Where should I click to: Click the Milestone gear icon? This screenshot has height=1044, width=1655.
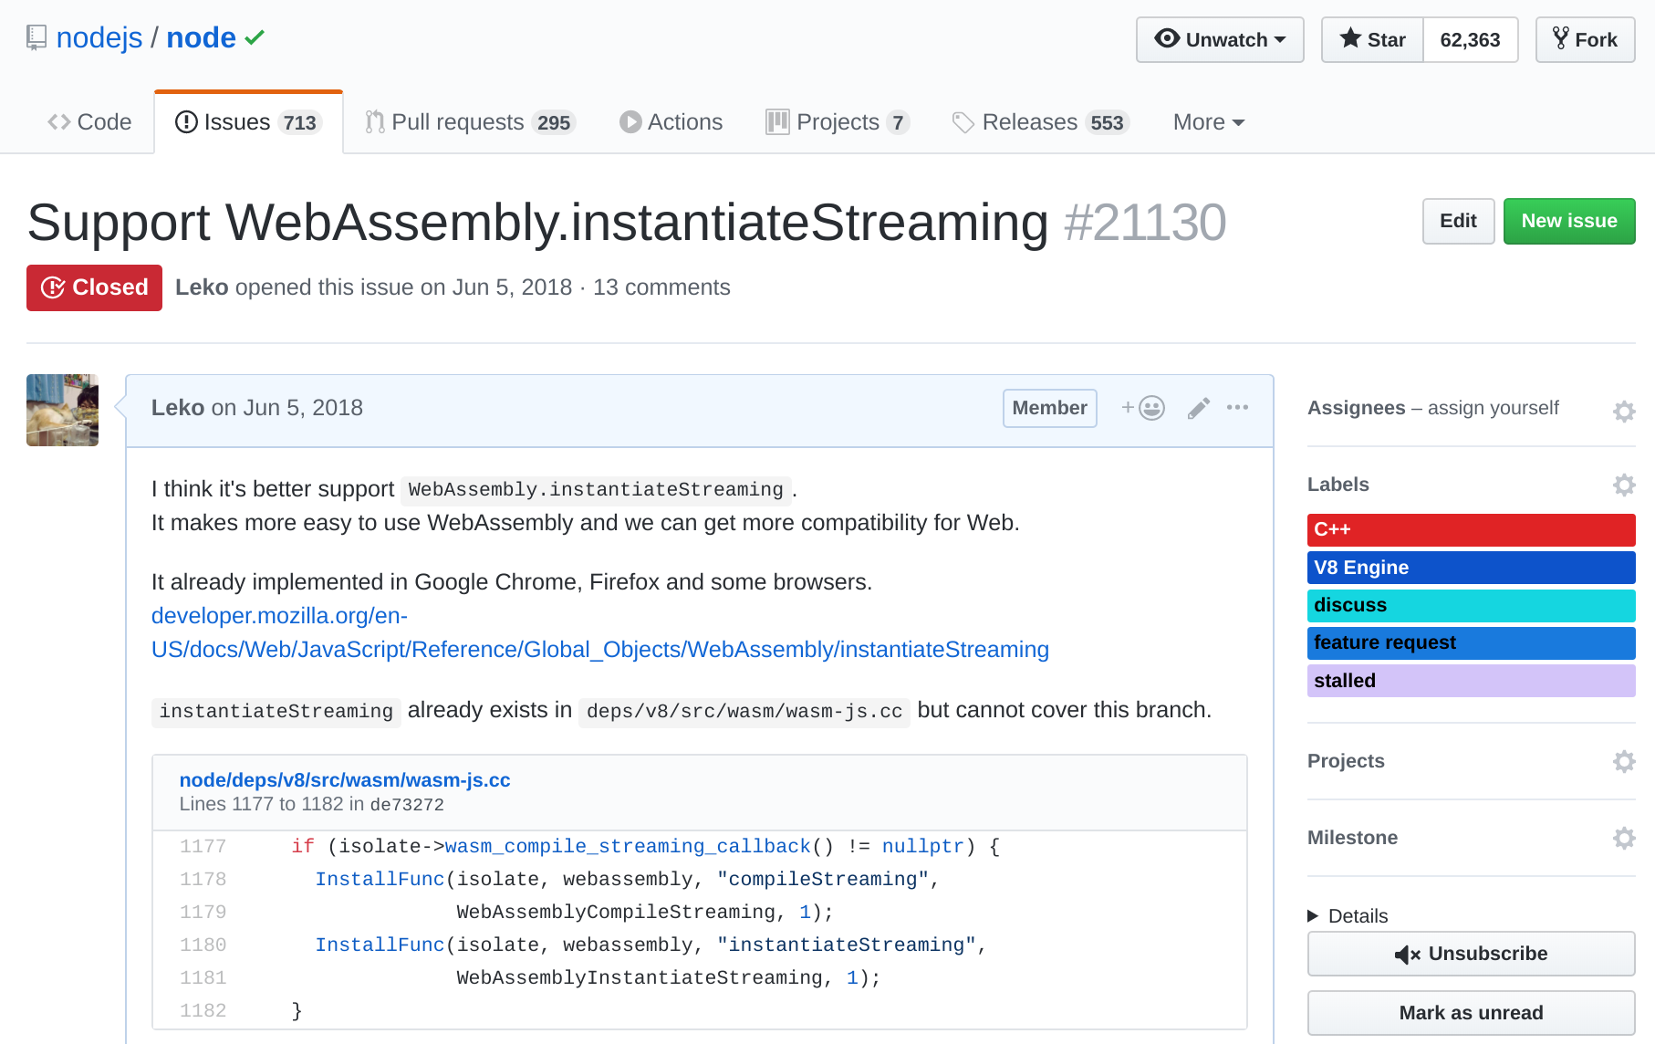(1623, 838)
